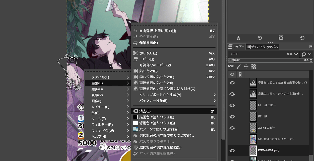Click the icon for 選択範囲の境界線を描画(S)
314x161 pixels.
pos(135,147)
